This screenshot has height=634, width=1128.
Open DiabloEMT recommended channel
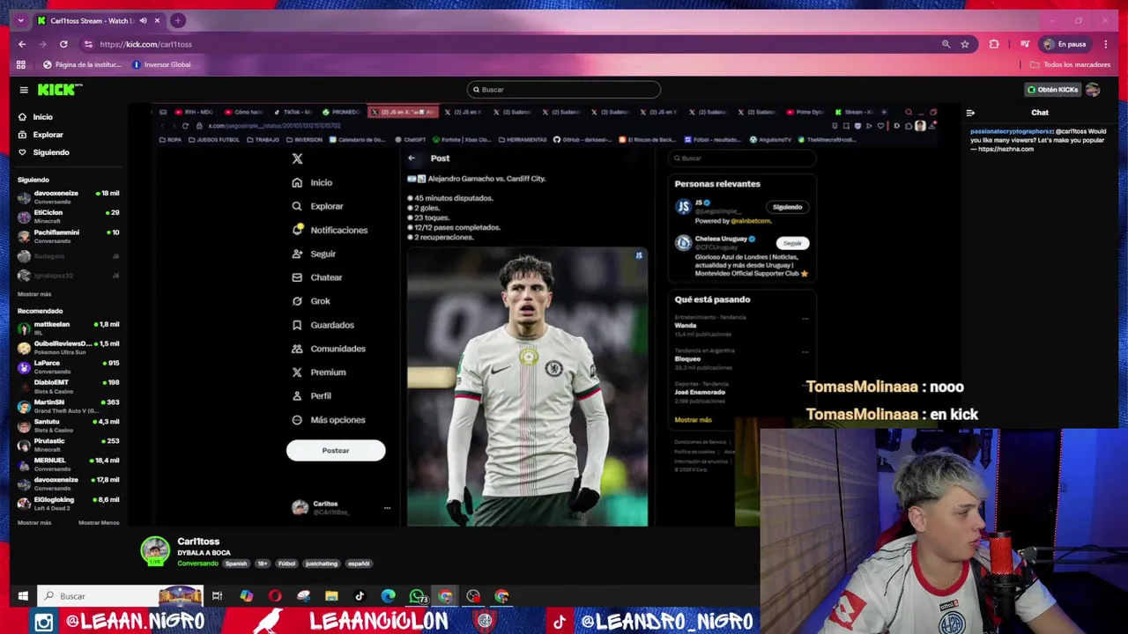point(68,386)
